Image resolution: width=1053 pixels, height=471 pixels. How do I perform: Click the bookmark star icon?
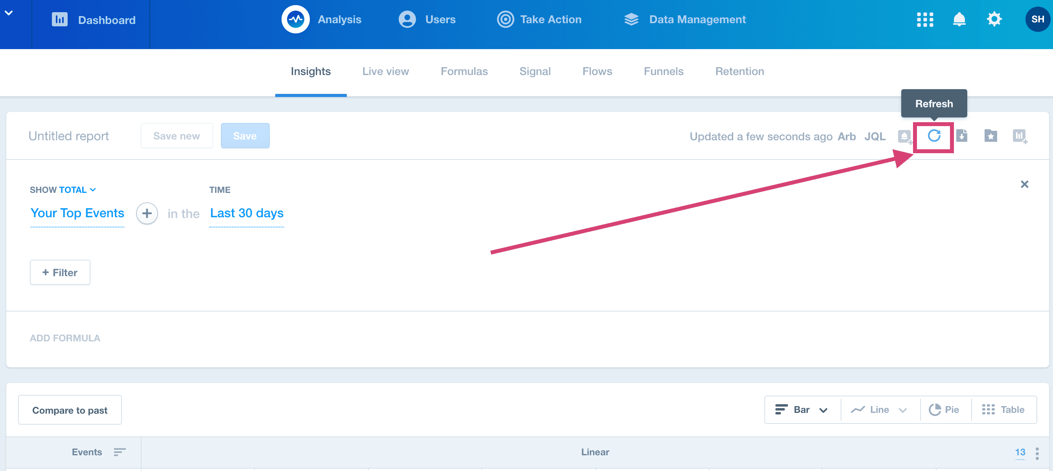tap(990, 136)
